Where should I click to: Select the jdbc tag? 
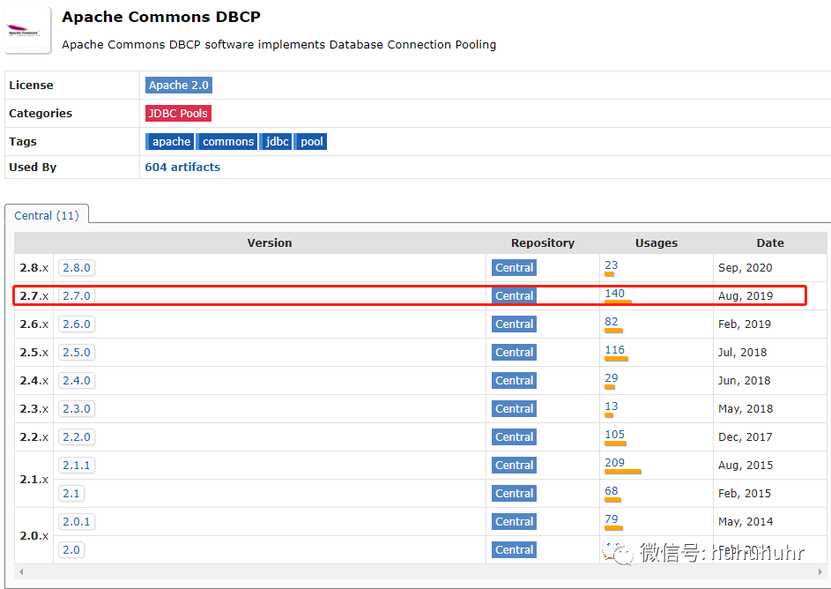click(276, 142)
